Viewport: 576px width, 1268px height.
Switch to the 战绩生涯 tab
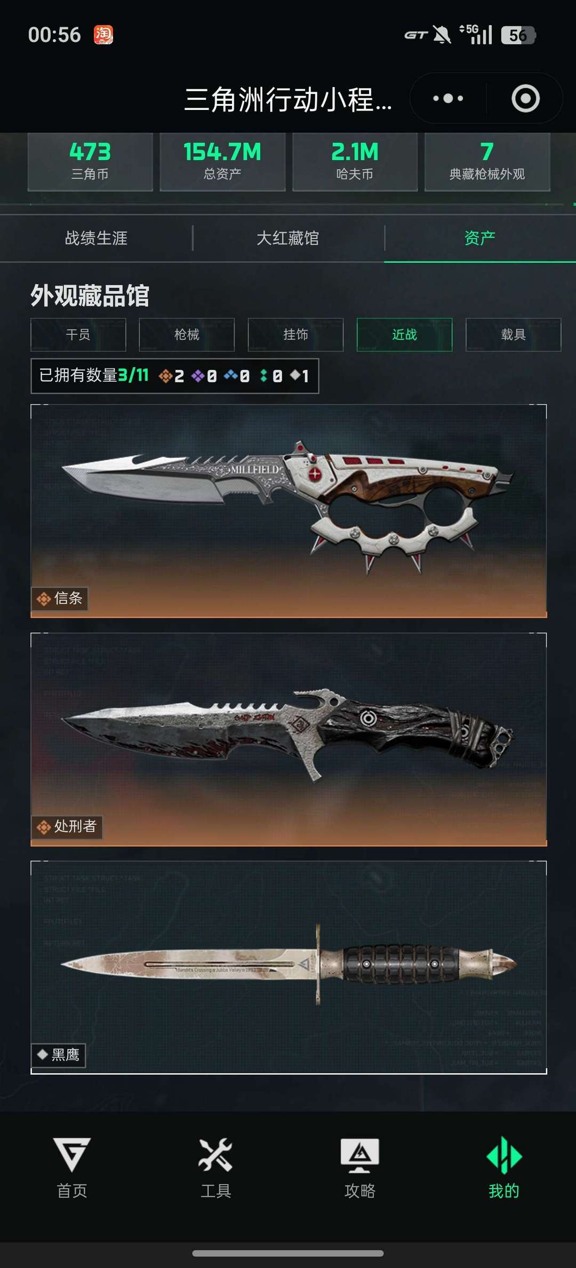(x=96, y=238)
